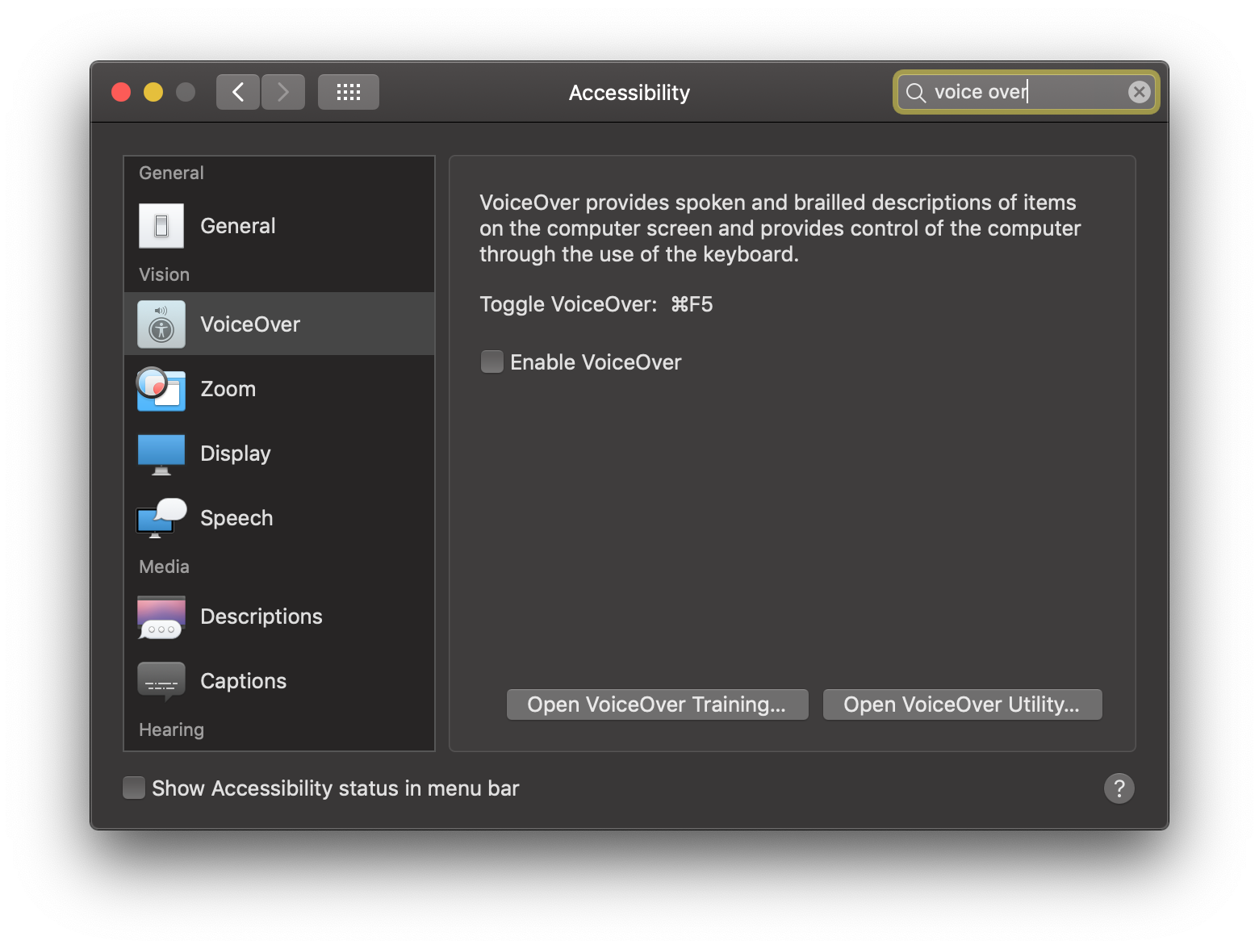Image resolution: width=1259 pixels, height=949 pixels.
Task: Clear the search field with the X button
Action: coord(1139,91)
